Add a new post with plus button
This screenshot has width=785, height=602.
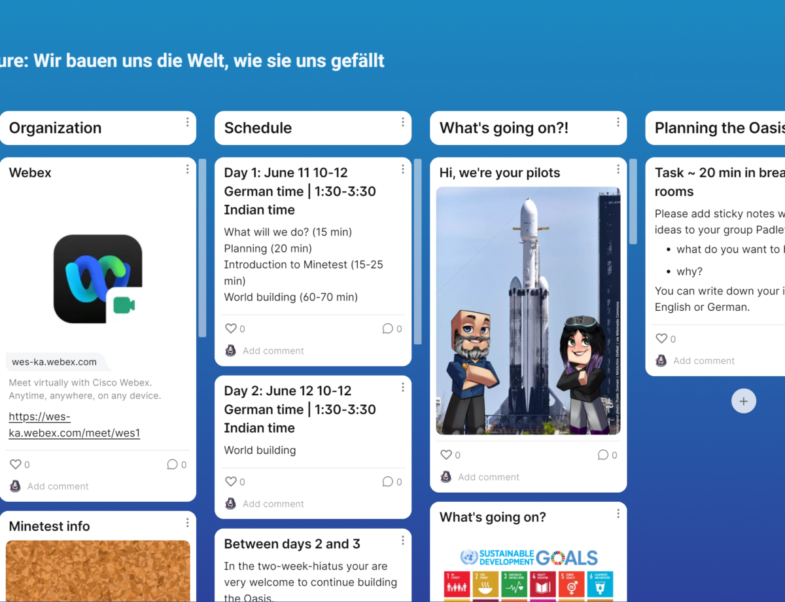[743, 401]
